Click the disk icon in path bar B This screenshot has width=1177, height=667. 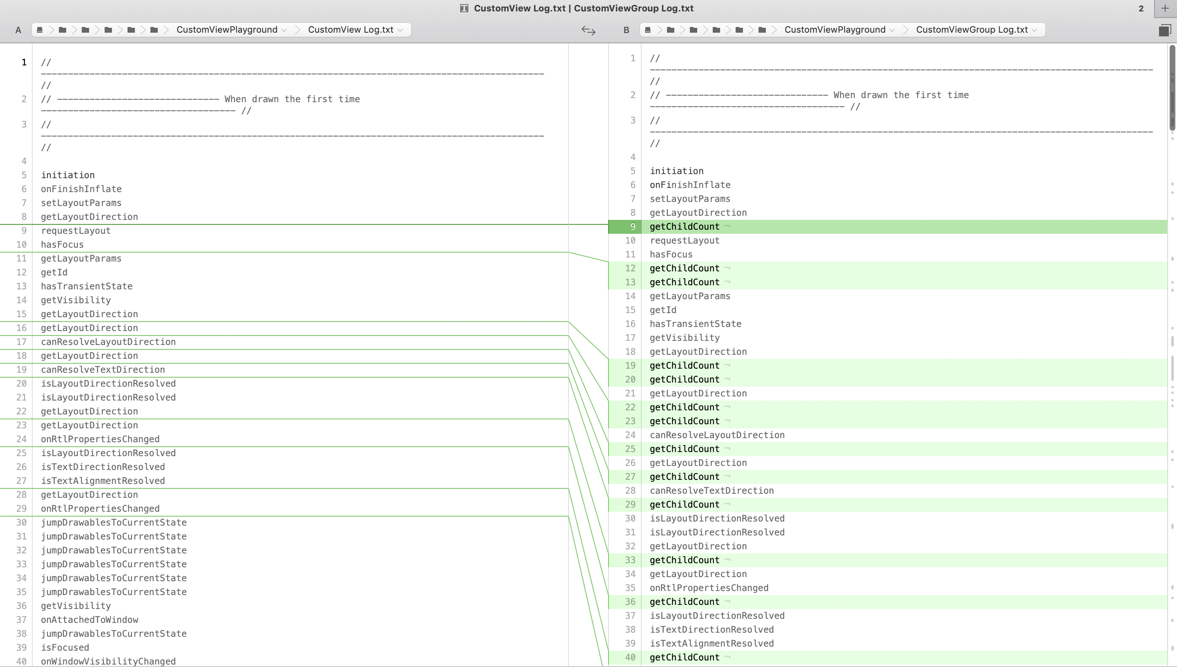(648, 30)
